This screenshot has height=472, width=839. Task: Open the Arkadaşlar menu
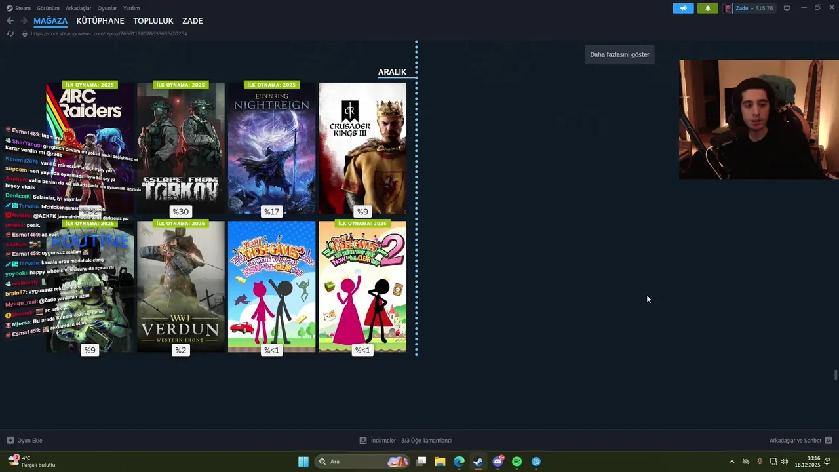point(79,8)
